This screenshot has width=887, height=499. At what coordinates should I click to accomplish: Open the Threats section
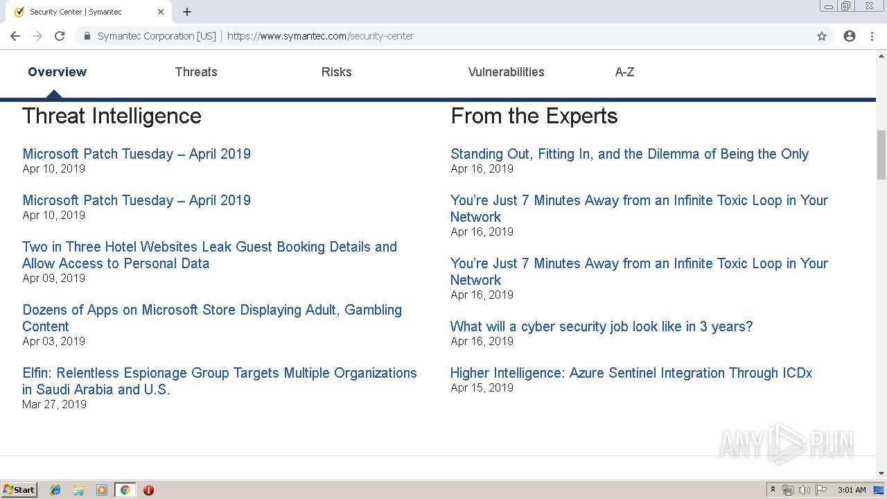coord(196,72)
